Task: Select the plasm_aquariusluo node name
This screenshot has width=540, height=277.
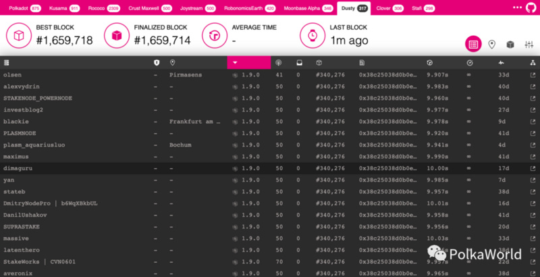Action: click(x=34, y=145)
